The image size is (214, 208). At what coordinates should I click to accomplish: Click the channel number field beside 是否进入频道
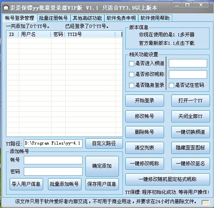click(188, 63)
